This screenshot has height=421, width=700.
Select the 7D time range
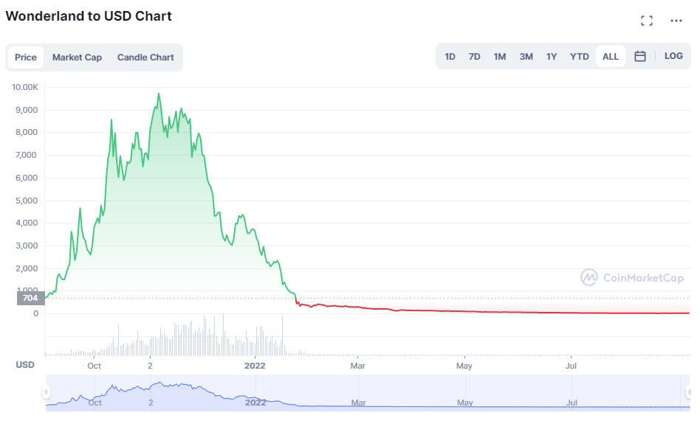tap(474, 57)
